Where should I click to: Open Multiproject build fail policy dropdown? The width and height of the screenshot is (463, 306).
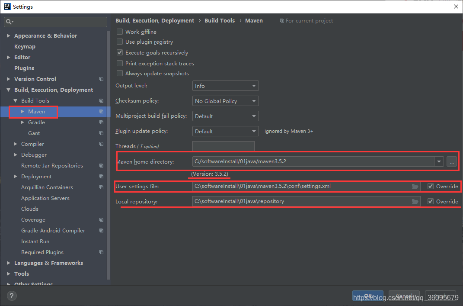click(x=225, y=116)
